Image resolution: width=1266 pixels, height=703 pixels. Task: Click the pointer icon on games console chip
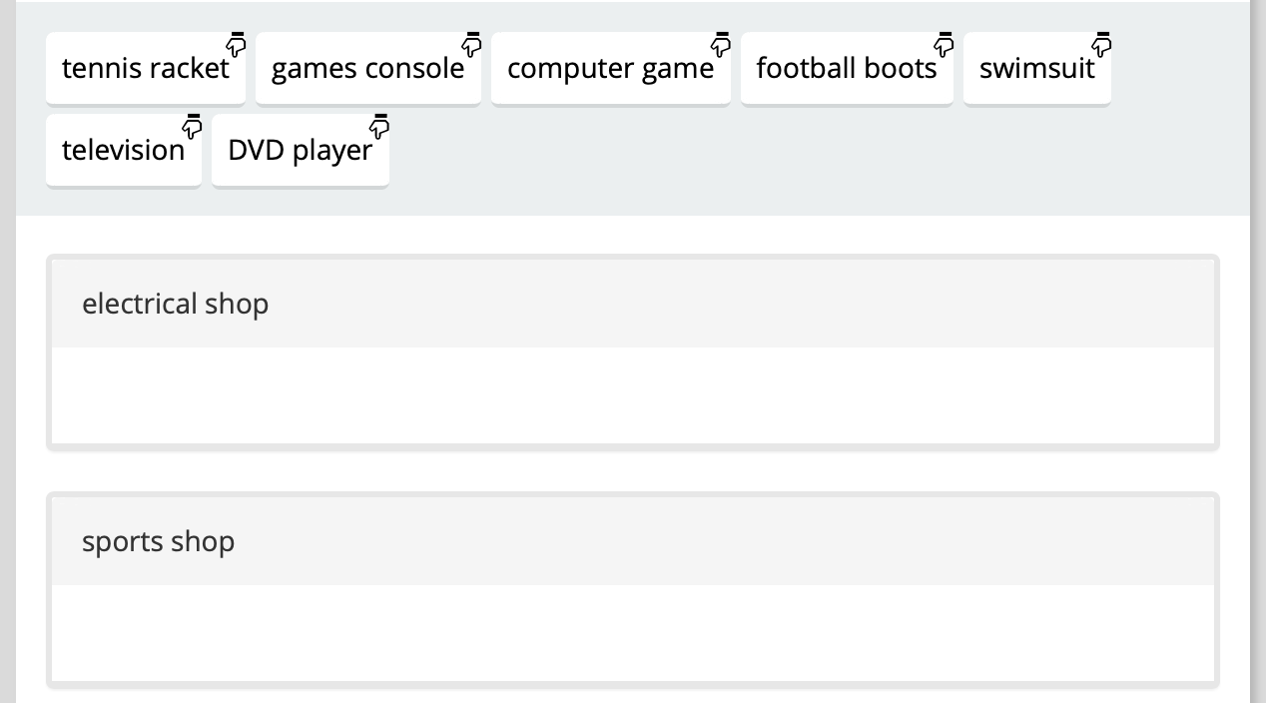471,44
